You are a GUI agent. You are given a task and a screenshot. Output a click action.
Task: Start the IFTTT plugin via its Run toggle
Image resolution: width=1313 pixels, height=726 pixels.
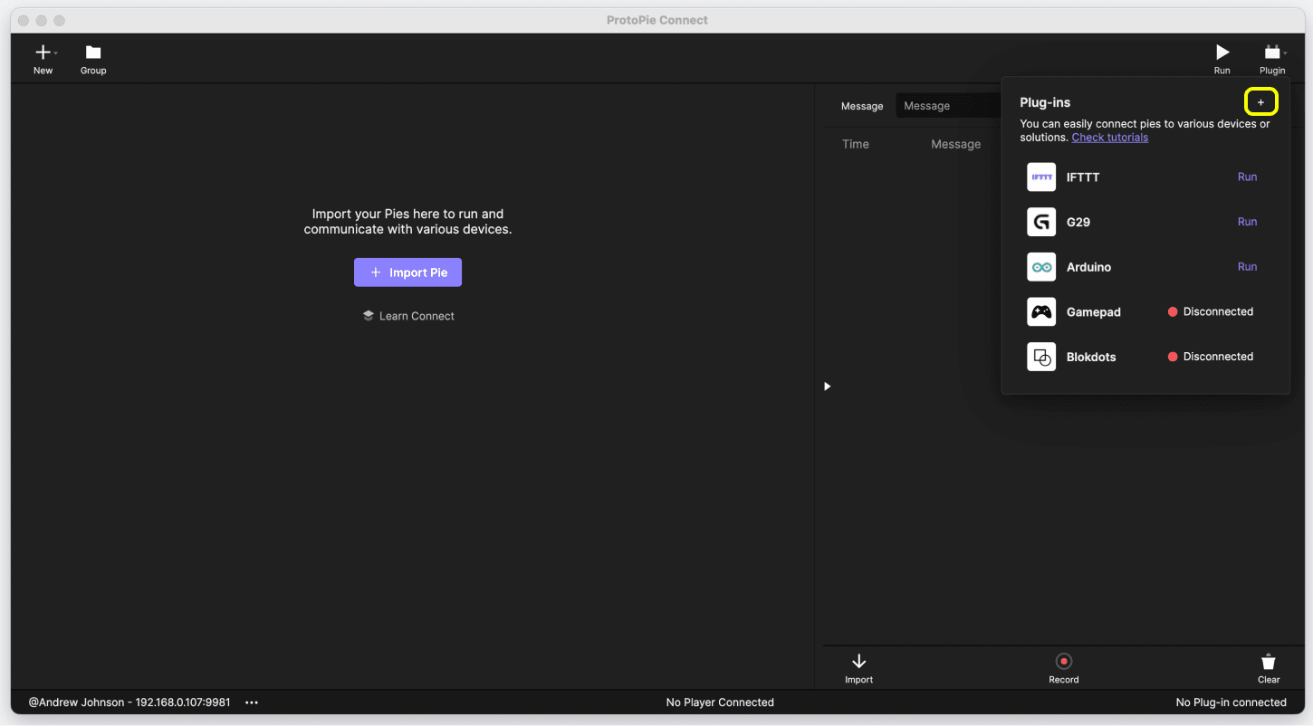click(x=1247, y=177)
